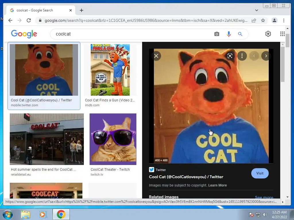Go forward in browser history
The image size is (294, 220).
(20, 20)
